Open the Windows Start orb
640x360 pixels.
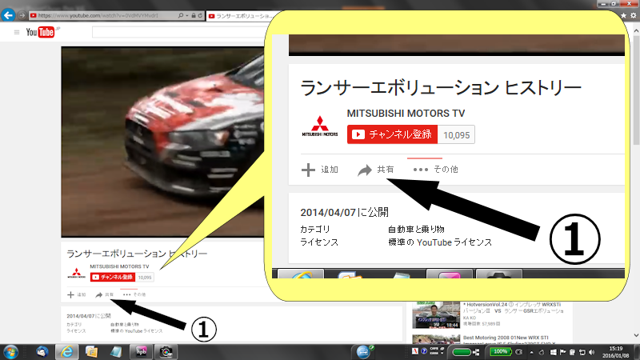10,352
